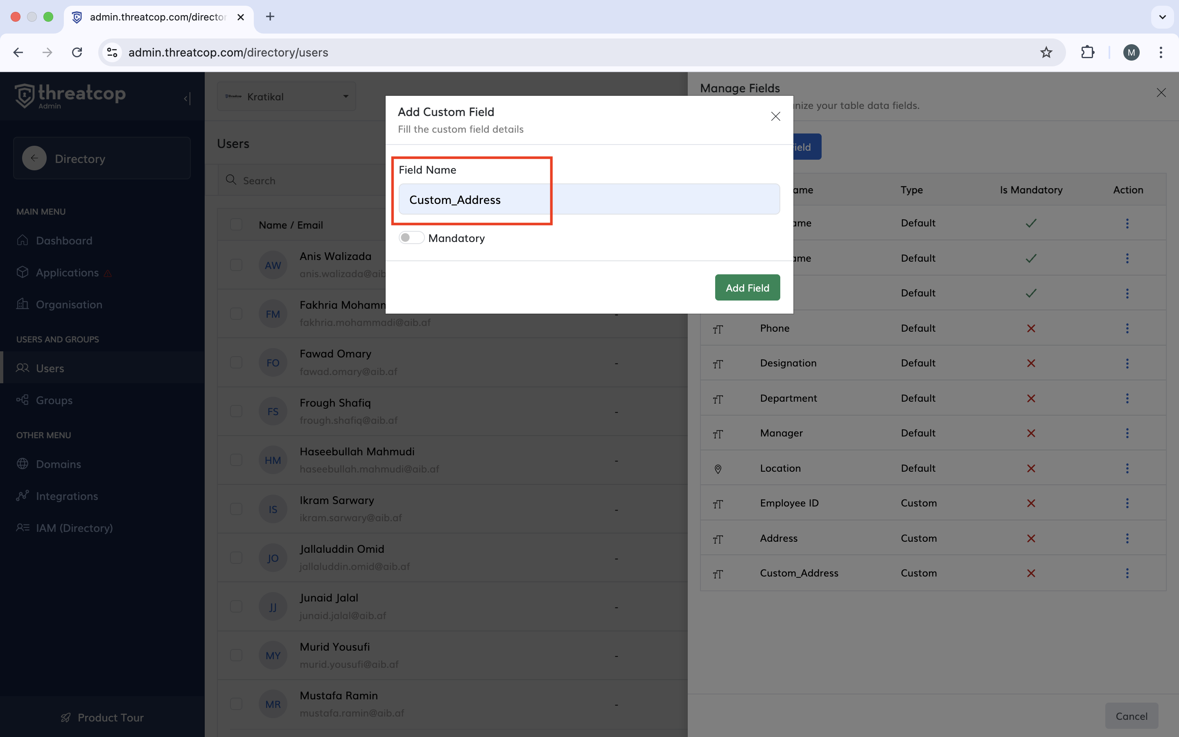Bookmark this page with star icon
The height and width of the screenshot is (737, 1179).
pyautogui.click(x=1046, y=53)
